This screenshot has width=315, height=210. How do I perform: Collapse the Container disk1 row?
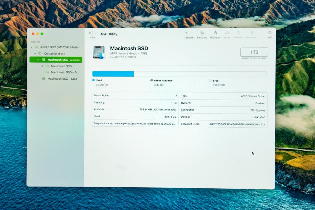35,54
